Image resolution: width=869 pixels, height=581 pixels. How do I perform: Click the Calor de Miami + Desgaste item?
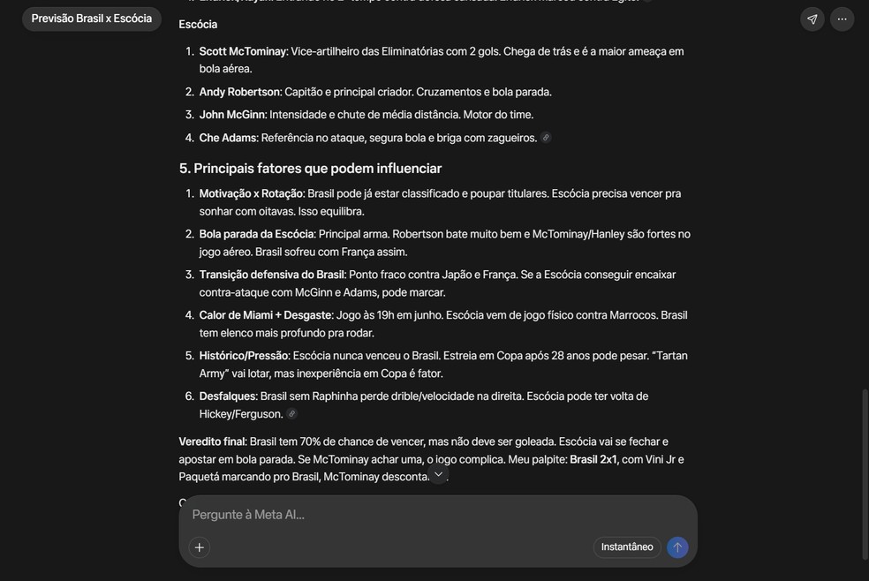pos(442,324)
